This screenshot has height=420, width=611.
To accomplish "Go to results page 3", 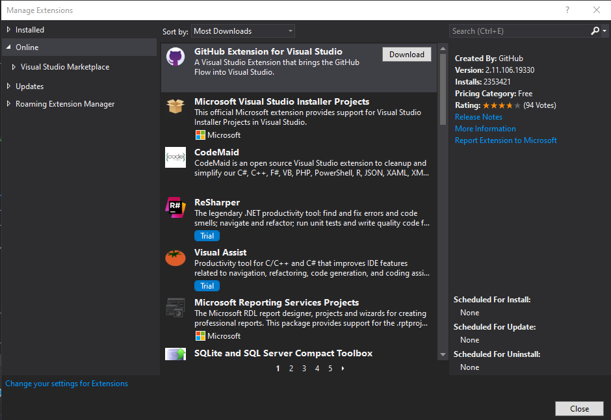I will (x=304, y=368).
